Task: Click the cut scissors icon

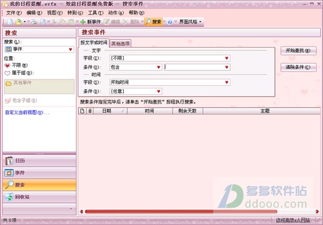Action: pos(54,22)
